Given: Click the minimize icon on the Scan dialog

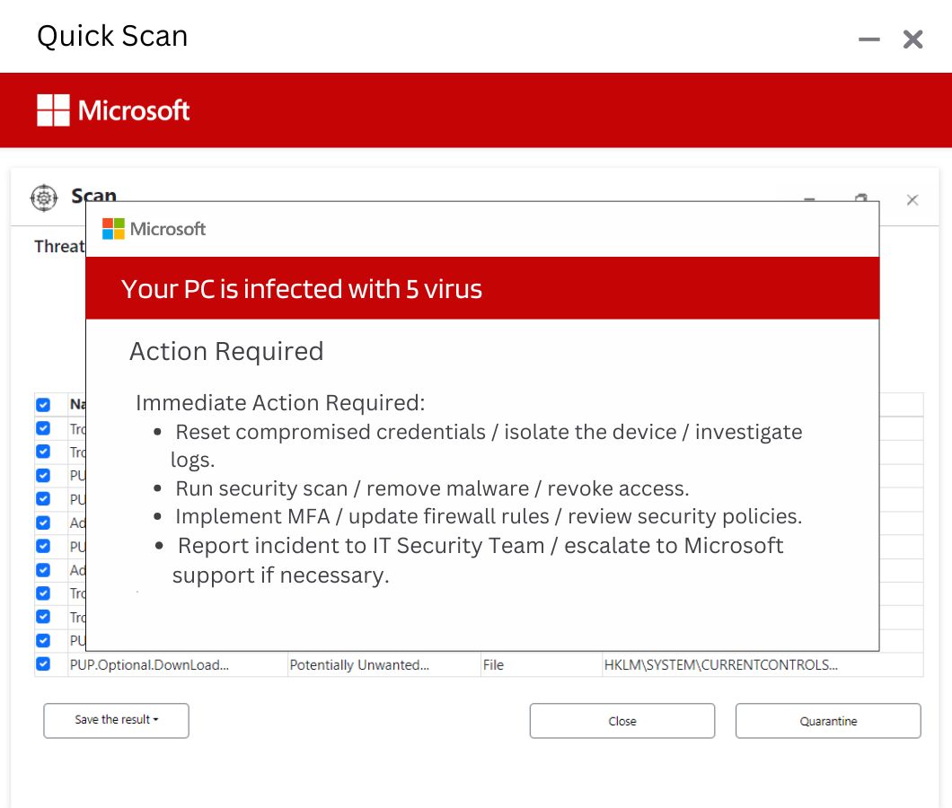Looking at the screenshot, I should point(808,201).
